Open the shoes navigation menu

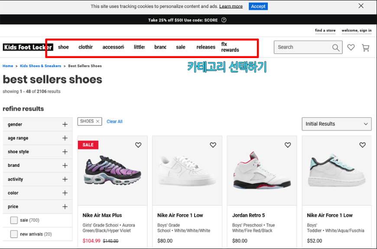pos(63,47)
